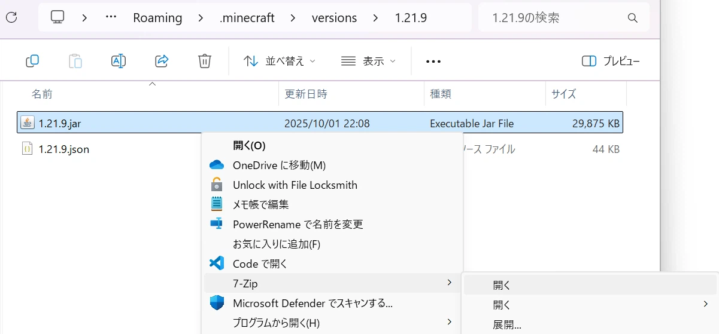This screenshot has width=719, height=334.
Task: Click the This PC monitor icon in breadcrumb
Action: tap(57, 18)
